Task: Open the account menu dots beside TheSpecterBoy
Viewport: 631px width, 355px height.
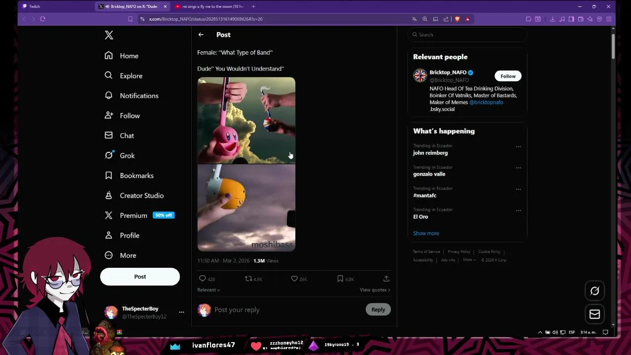Action: click(x=181, y=312)
